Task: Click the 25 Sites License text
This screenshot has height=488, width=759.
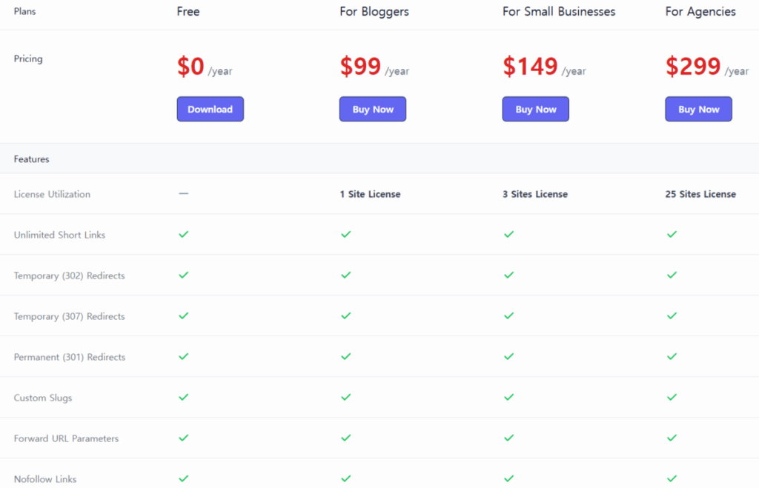Action: click(x=700, y=194)
